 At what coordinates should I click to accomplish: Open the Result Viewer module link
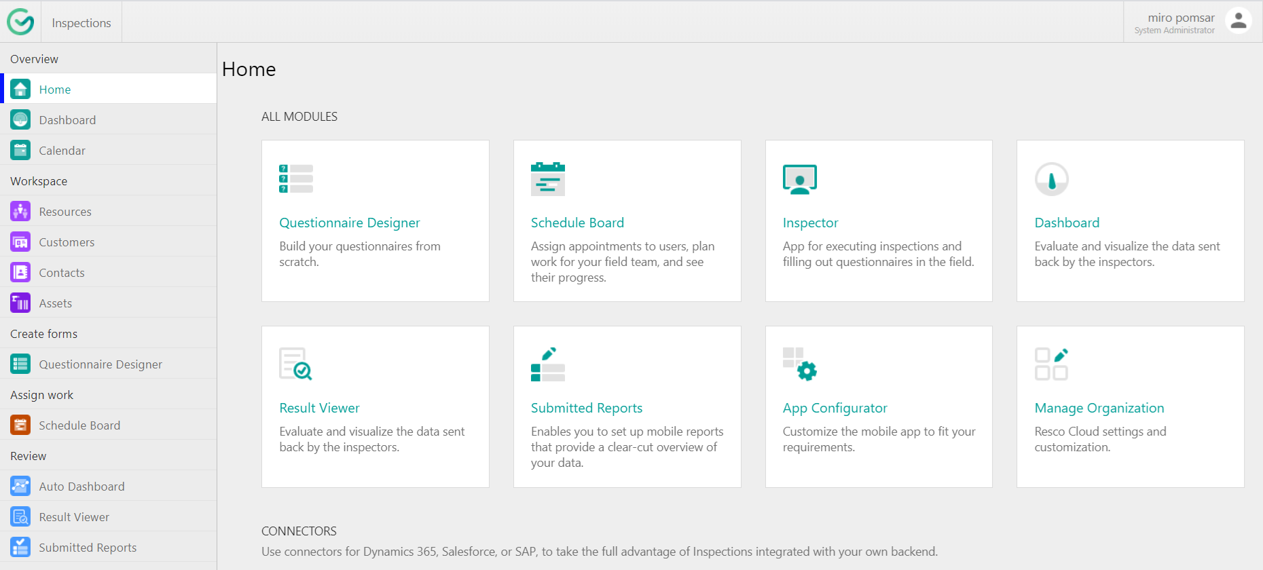(x=319, y=408)
